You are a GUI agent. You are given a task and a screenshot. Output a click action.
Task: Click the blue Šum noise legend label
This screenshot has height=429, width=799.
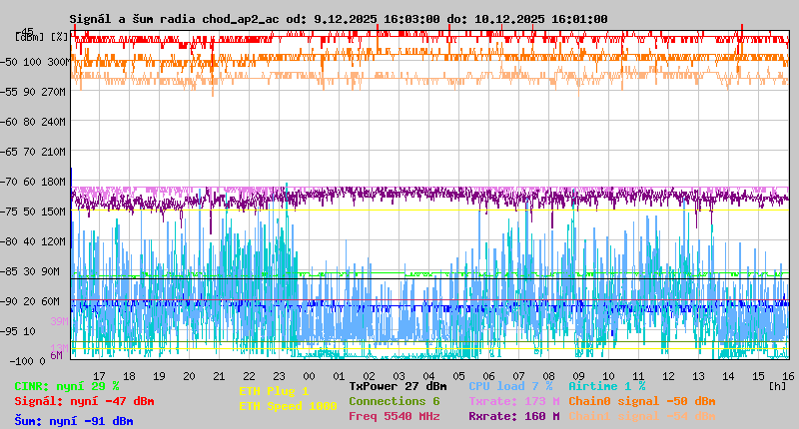point(74,421)
